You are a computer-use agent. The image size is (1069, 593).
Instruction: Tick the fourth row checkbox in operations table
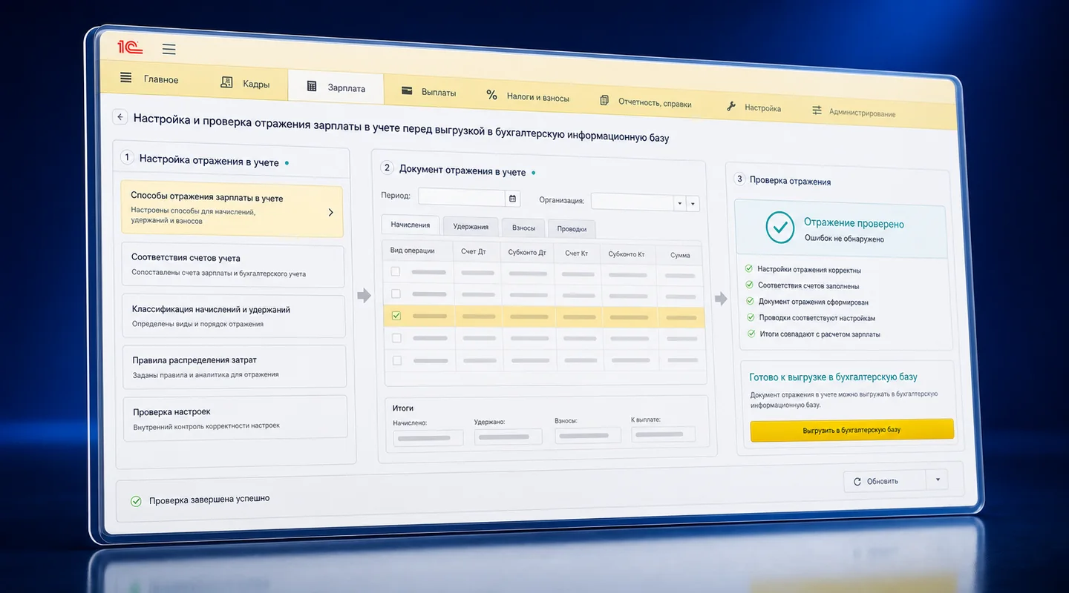(396, 338)
